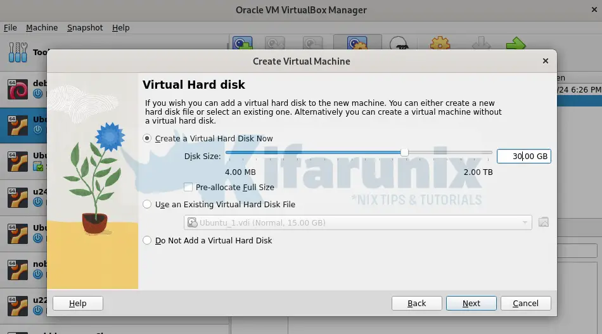Viewport: 602px width, 334px height.
Task: Click the disk size field showing 30.00 GB
Action: click(x=523, y=157)
